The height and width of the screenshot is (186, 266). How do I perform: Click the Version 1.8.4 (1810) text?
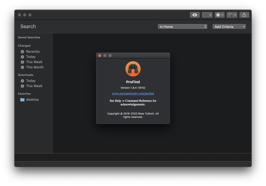[x=133, y=88]
